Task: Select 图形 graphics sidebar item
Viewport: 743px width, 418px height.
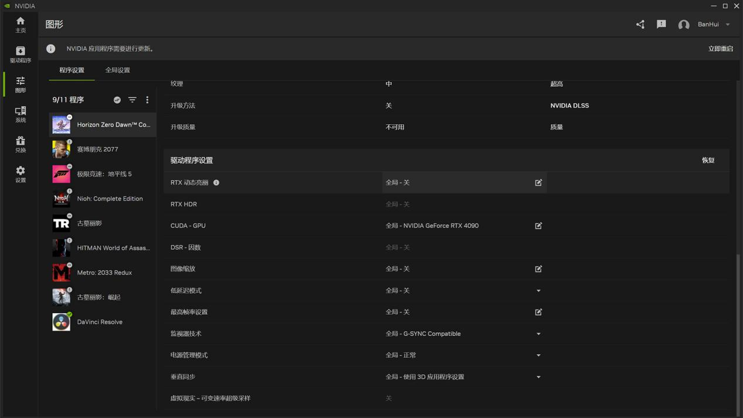Action: [x=21, y=84]
